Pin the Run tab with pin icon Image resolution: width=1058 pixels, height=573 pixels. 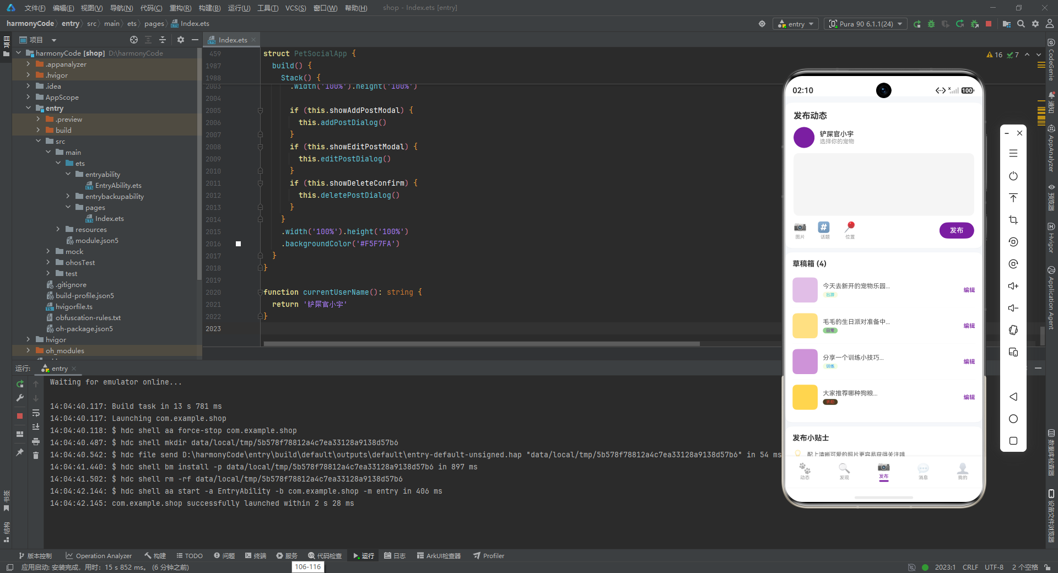pyautogui.click(x=20, y=452)
